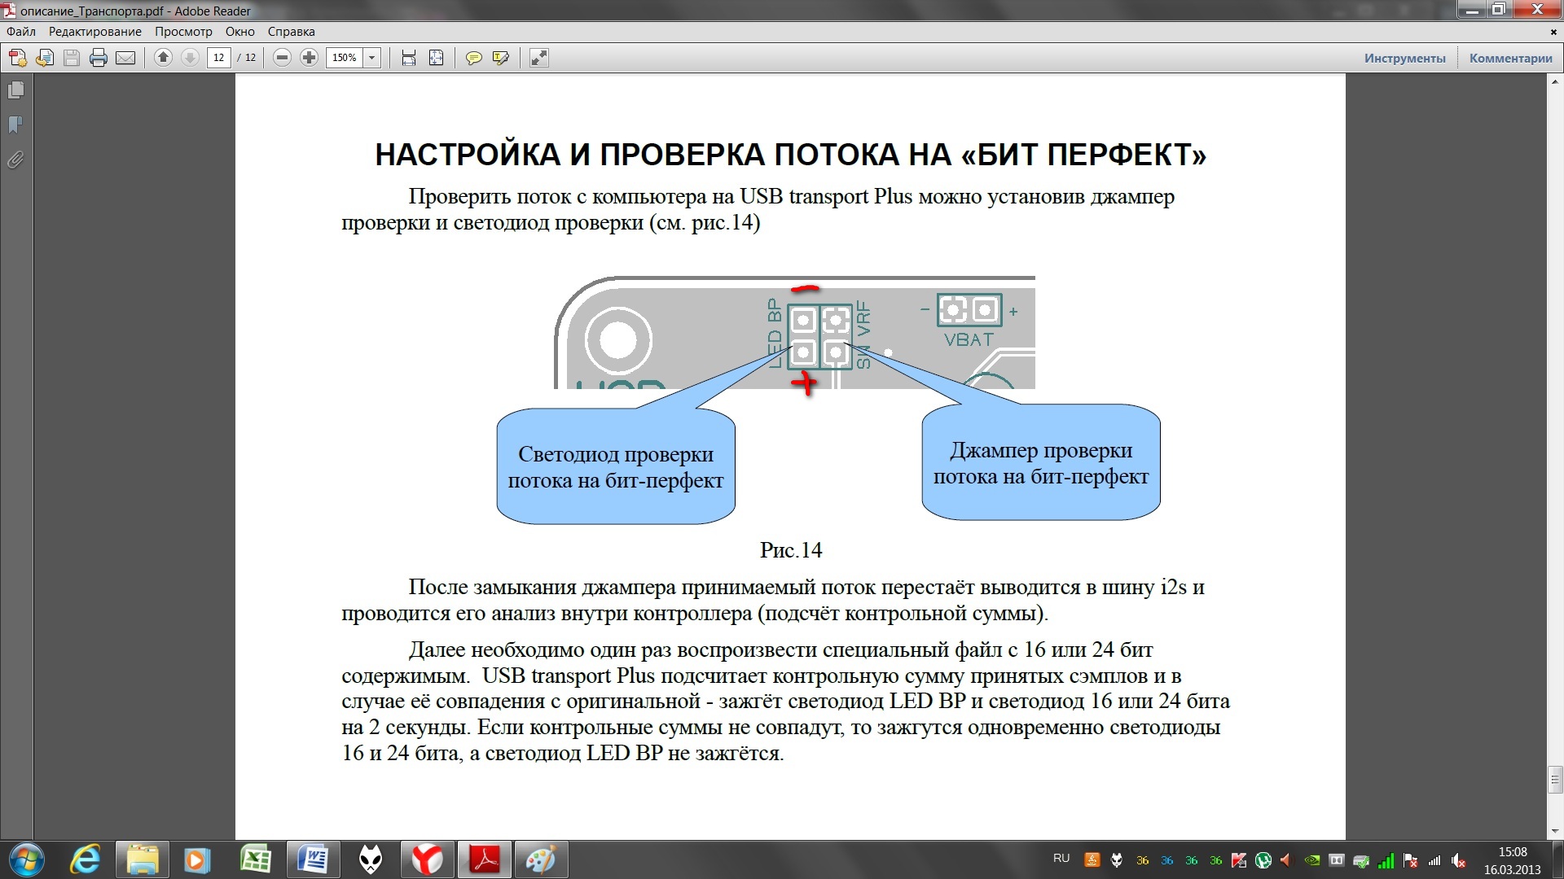Zoom out with the minus button
1564x879 pixels.
(282, 58)
